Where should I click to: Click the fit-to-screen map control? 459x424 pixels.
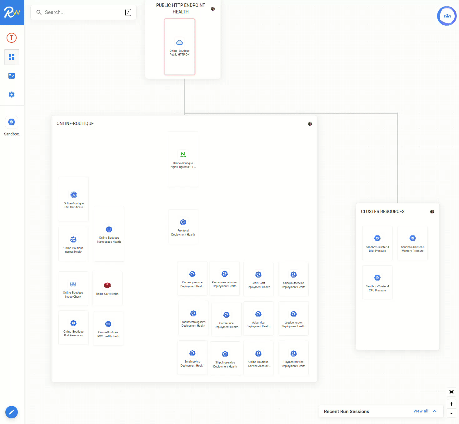pos(451,392)
